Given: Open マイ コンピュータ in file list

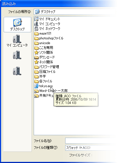Looking at the screenshot, I should [x=47, y=24].
